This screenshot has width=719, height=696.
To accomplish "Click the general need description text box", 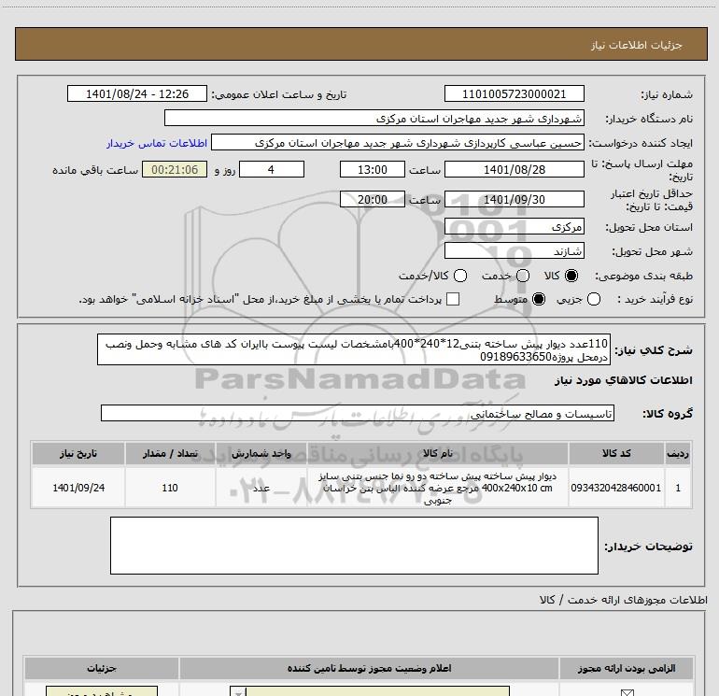I will [354, 349].
